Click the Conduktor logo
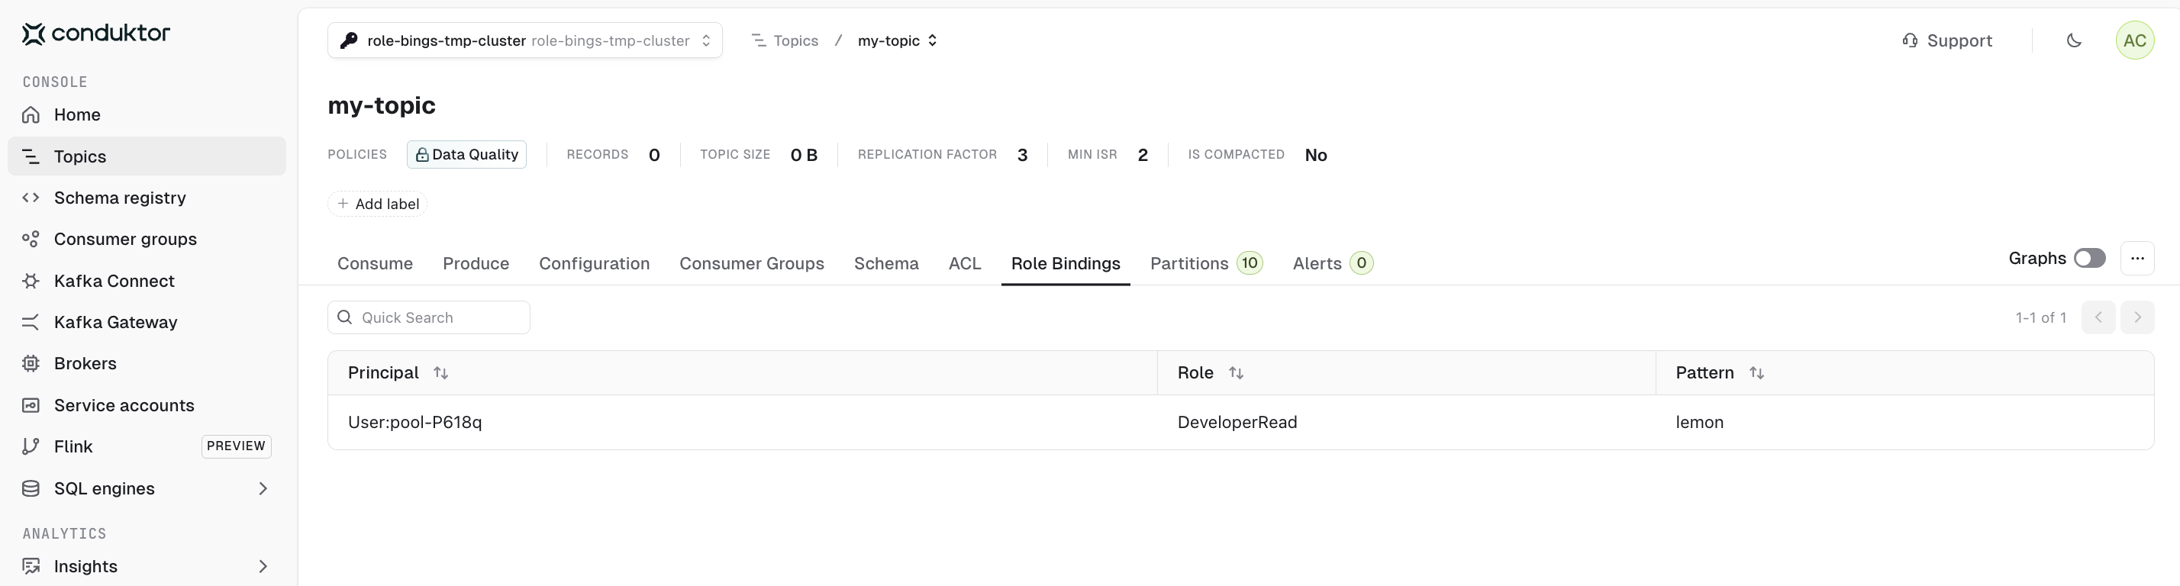This screenshot has width=2180, height=586. click(95, 33)
